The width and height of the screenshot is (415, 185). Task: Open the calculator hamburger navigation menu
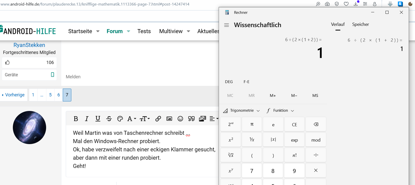tap(227, 25)
